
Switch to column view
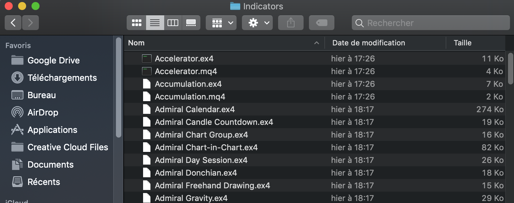(173, 23)
